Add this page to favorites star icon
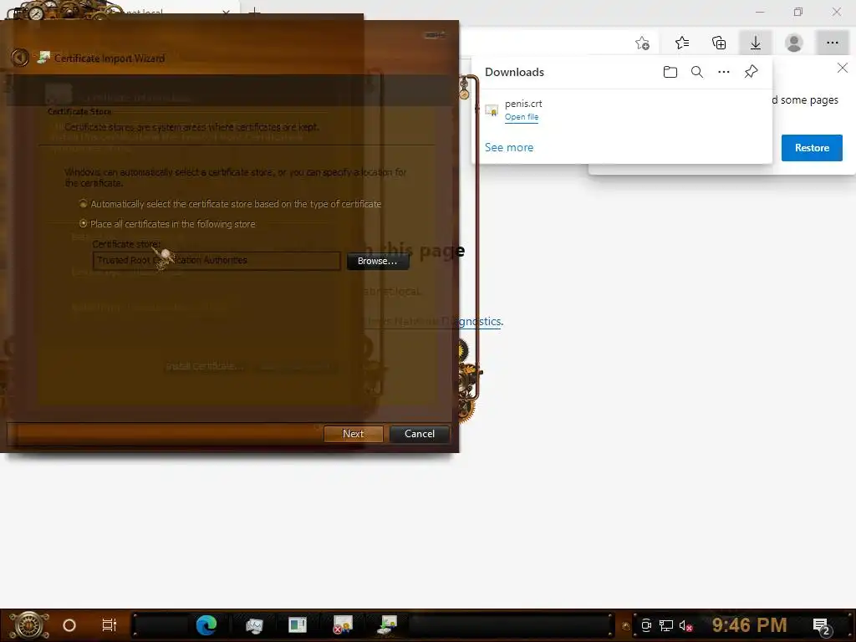 click(643, 43)
